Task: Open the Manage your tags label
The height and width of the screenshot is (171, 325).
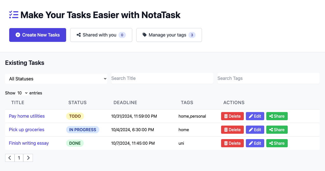Action: pyautogui.click(x=167, y=35)
